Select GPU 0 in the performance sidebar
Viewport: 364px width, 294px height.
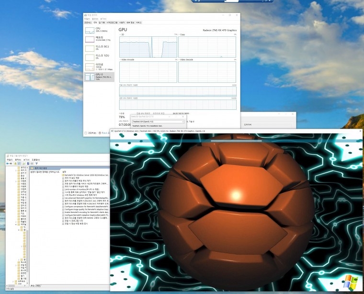99,77
